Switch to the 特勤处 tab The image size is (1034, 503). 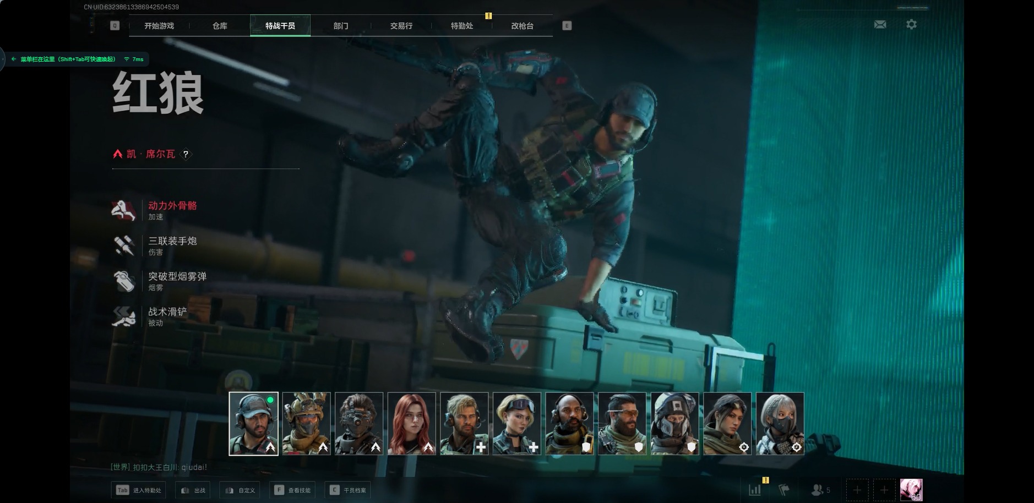tap(462, 26)
